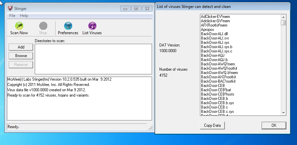This screenshot has height=145, width=297.
Task: Select the plain BackDoor-CEB entry
Action: click(x=213, y=86)
